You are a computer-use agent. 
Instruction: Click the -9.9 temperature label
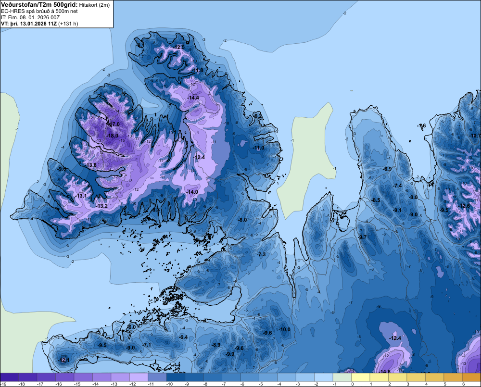tap(230, 354)
